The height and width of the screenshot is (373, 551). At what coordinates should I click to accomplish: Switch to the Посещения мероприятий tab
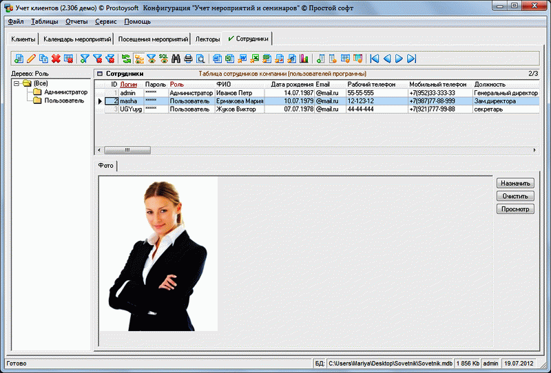(153, 39)
